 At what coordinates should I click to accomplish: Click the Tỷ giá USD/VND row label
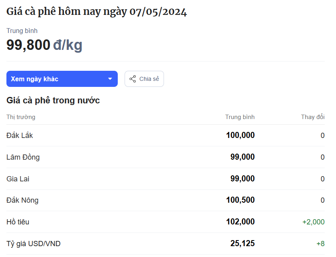33,244
